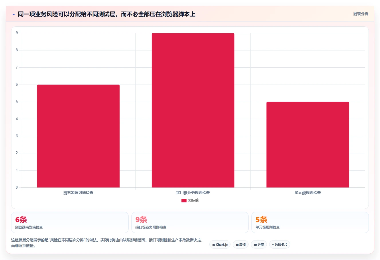Screen dimensions: 380x260
Task: Click the 表格 tag chip
Action: tap(241, 245)
